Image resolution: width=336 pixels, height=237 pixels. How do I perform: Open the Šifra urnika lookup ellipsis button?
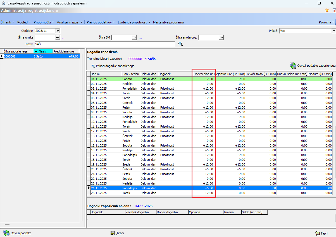58,37
